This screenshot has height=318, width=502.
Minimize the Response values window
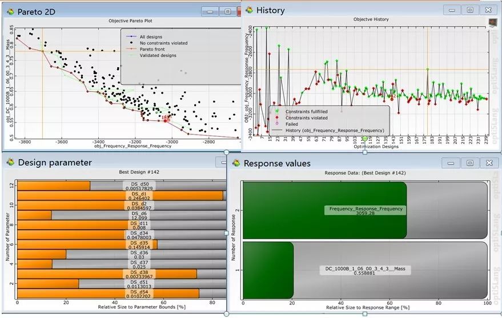pyautogui.click(x=451, y=163)
